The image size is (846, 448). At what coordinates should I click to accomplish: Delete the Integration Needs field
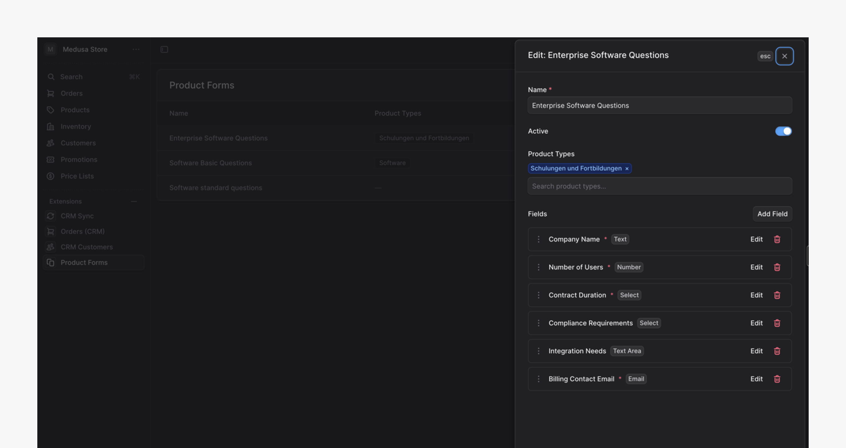point(777,351)
